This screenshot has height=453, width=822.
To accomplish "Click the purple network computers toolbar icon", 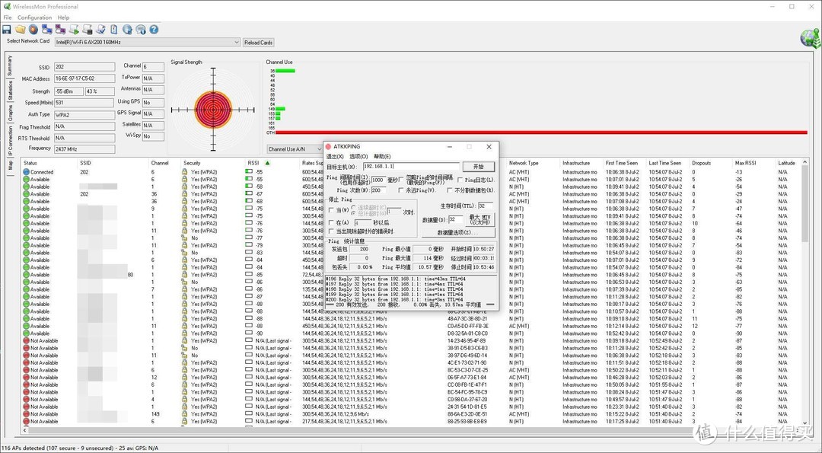I will [x=60, y=30].
